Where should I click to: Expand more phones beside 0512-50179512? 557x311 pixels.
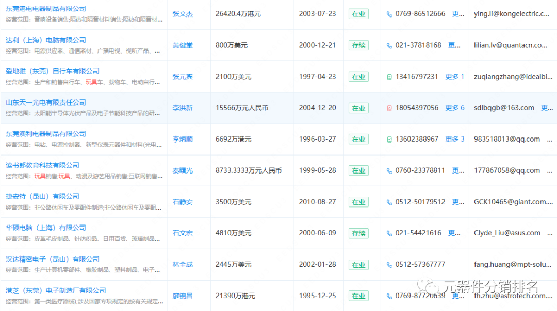(x=458, y=202)
